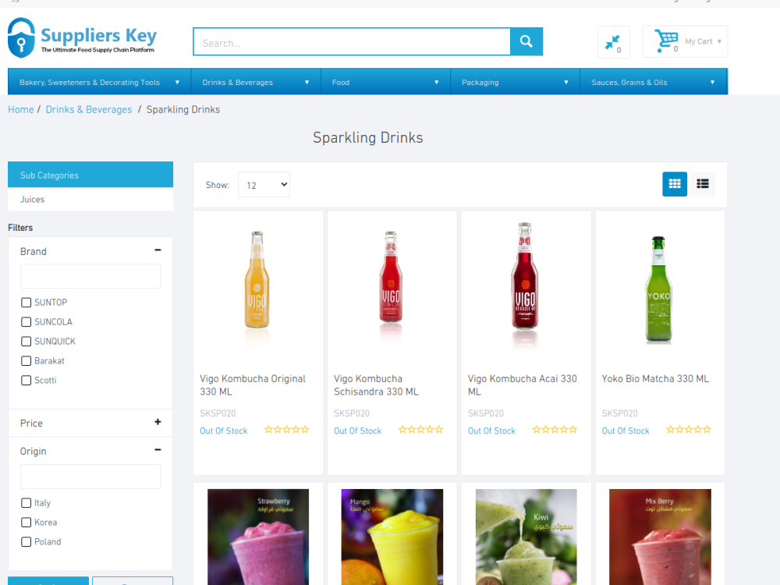Rate Vigo Kombucha Original with stars

[x=286, y=429]
